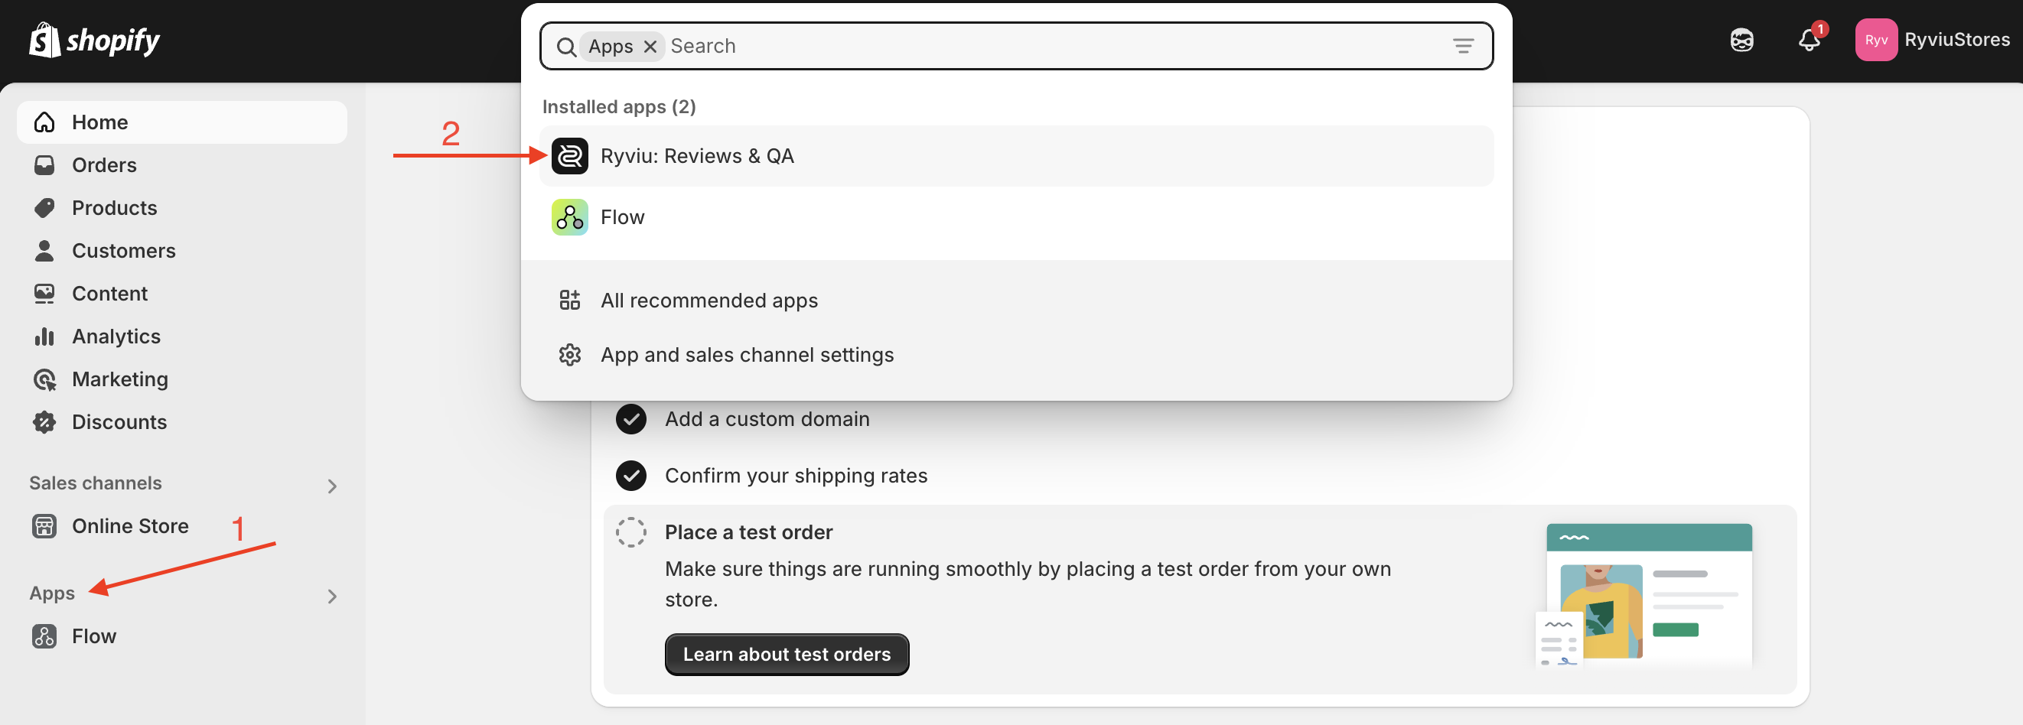Click Place a test order heading
The height and width of the screenshot is (725, 2023).
[x=748, y=532]
